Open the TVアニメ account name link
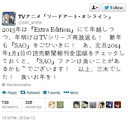The image size is (128, 122). (65, 17)
